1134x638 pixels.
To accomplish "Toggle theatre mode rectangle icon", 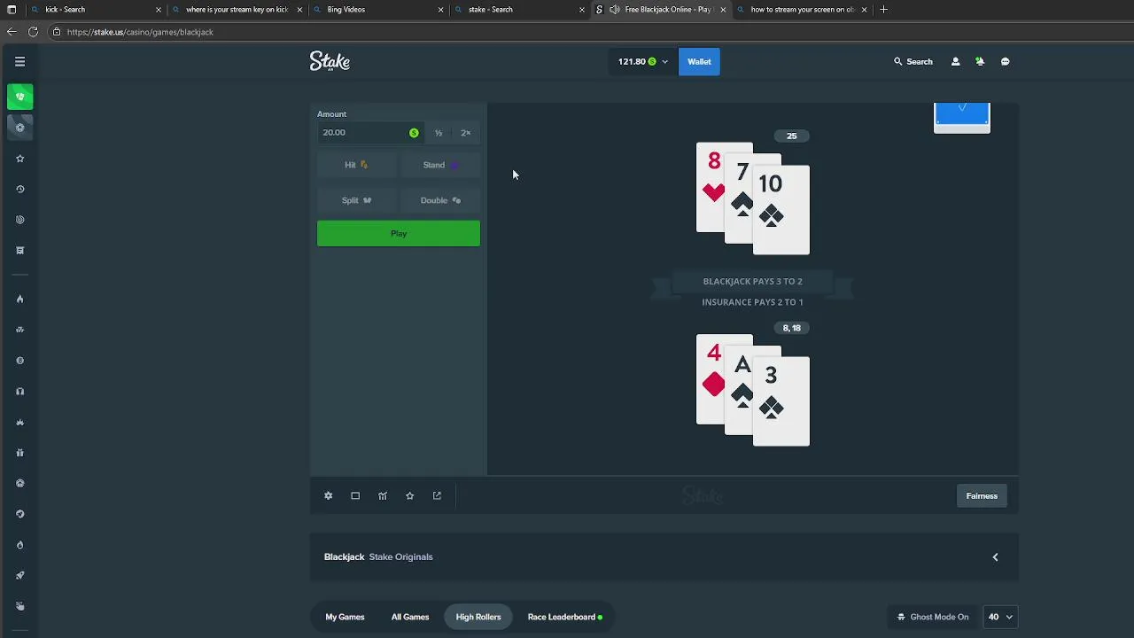I will [355, 496].
